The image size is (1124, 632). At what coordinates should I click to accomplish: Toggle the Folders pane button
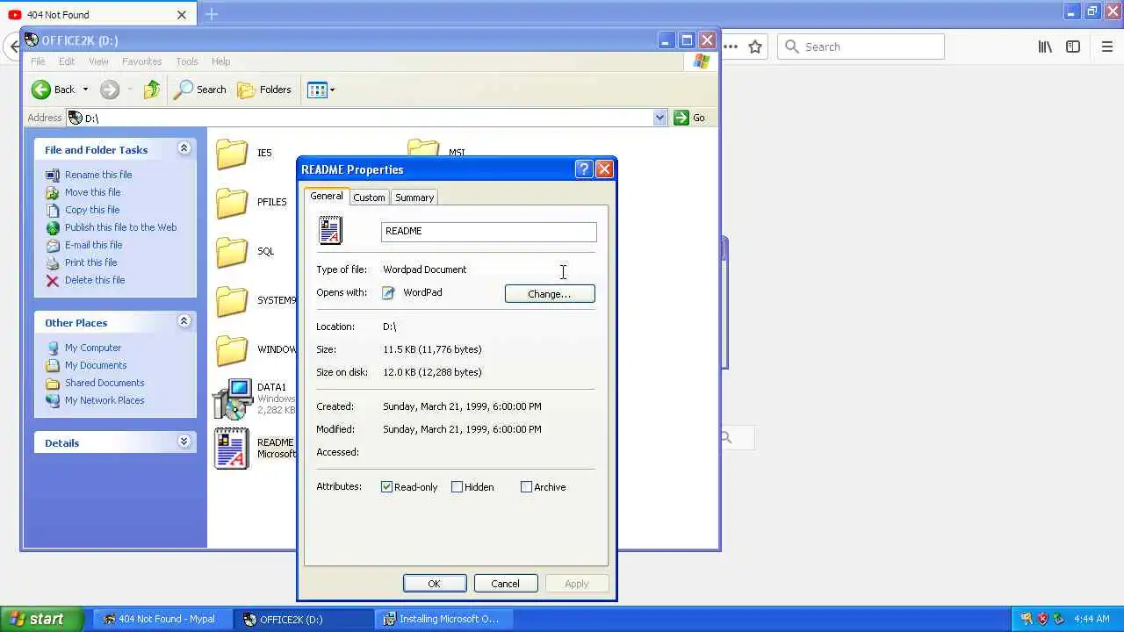click(264, 90)
